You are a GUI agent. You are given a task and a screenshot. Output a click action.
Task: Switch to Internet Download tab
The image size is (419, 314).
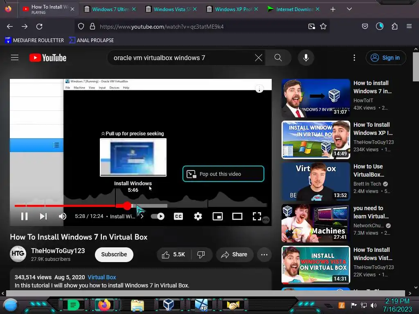click(294, 9)
